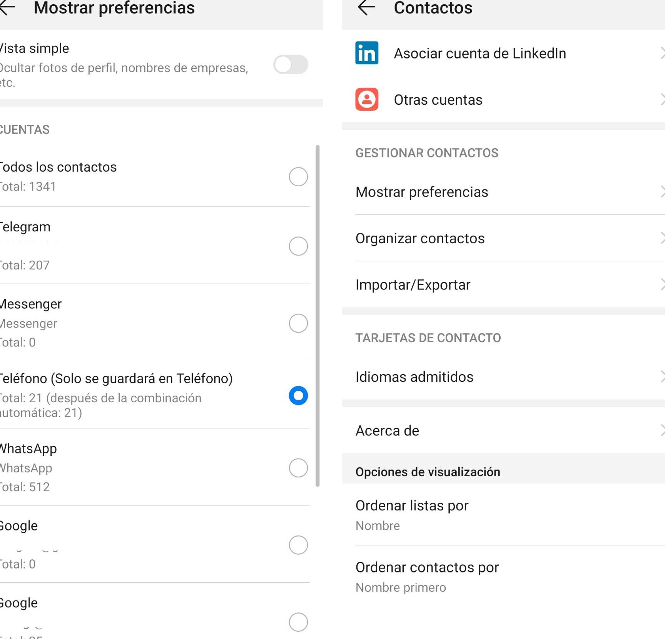Open the Idiomas admitidos chevron
Image resolution: width=665 pixels, height=639 pixels.
662,376
